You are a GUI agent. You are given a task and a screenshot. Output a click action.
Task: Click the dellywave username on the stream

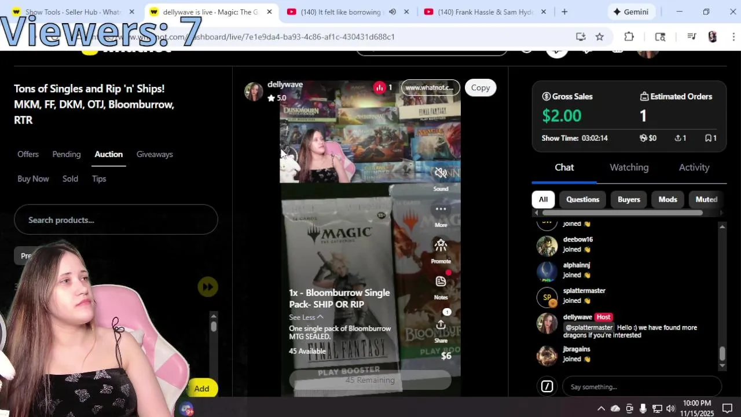point(285,85)
